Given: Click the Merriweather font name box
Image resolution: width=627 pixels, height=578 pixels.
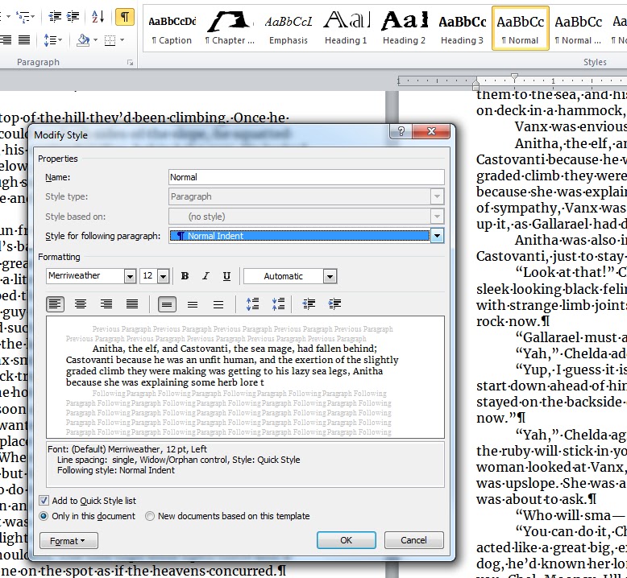Looking at the screenshot, I should coord(85,275).
